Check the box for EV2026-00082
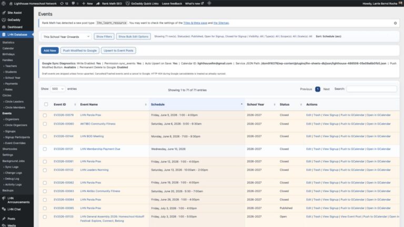 (x=45, y=183)
